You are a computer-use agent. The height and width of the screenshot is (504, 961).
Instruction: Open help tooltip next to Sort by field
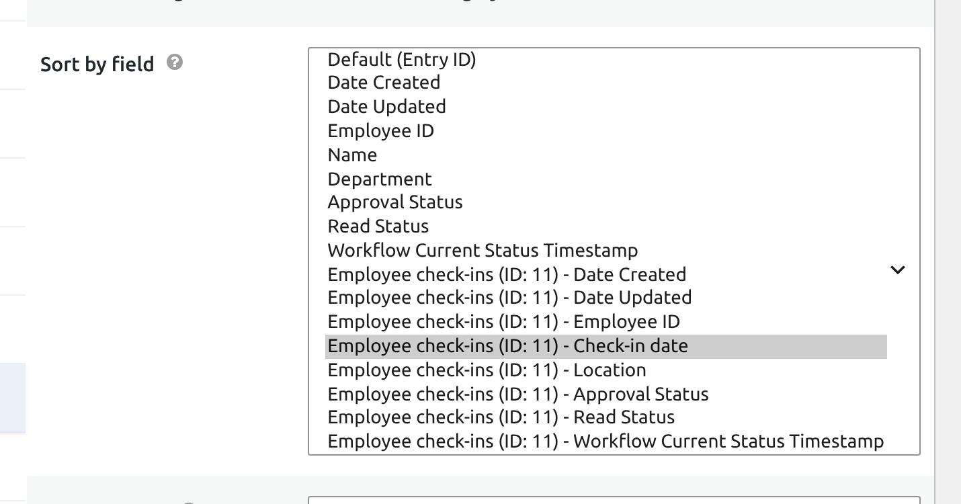[x=175, y=62]
